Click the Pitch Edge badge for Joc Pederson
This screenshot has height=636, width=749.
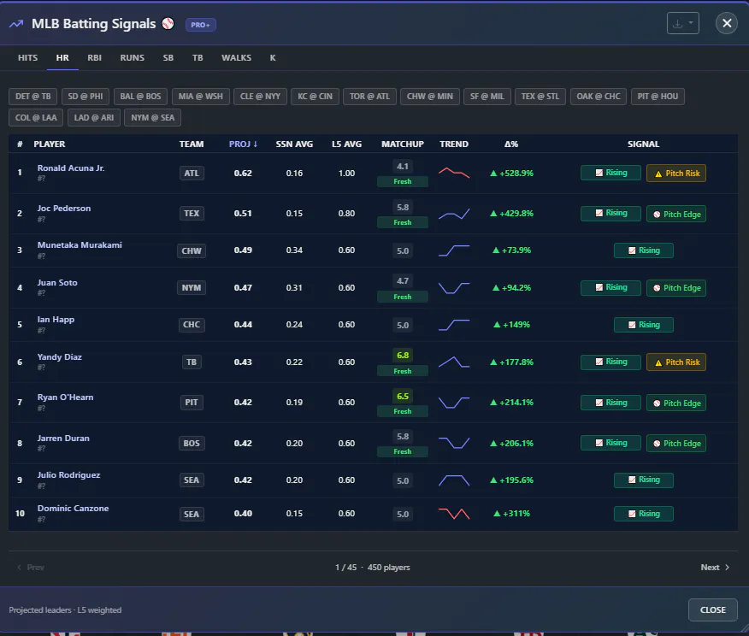point(676,215)
